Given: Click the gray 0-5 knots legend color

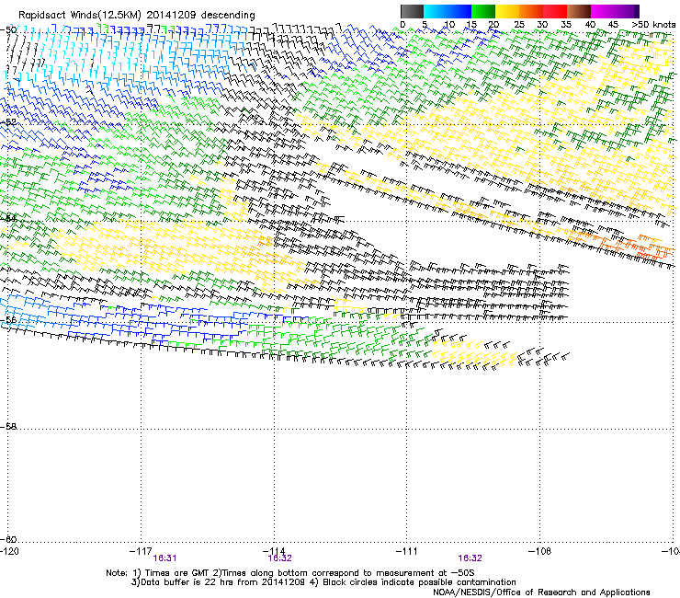Looking at the screenshot, I should (412, 11).
